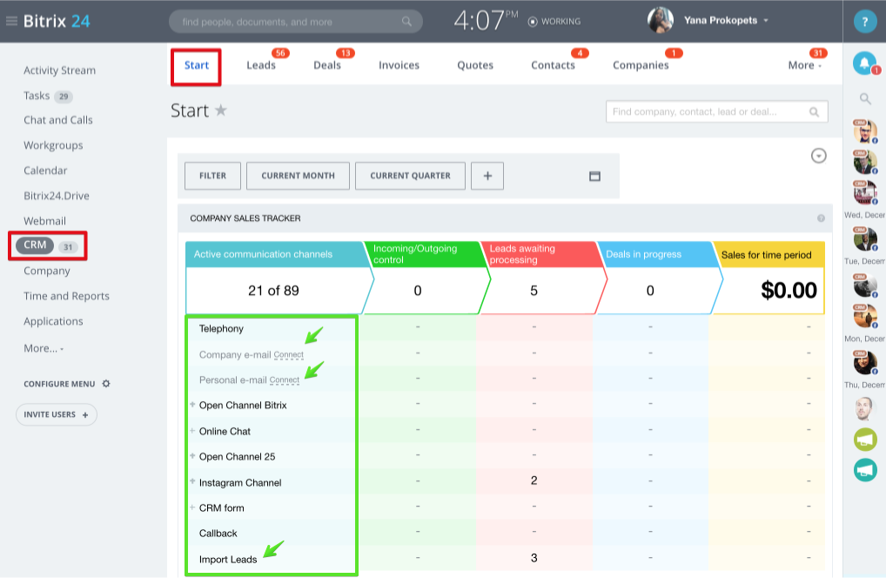The width and height of the screenshot is (886, 578).
Task: Click the Filter button
Action: click(212, 176)
